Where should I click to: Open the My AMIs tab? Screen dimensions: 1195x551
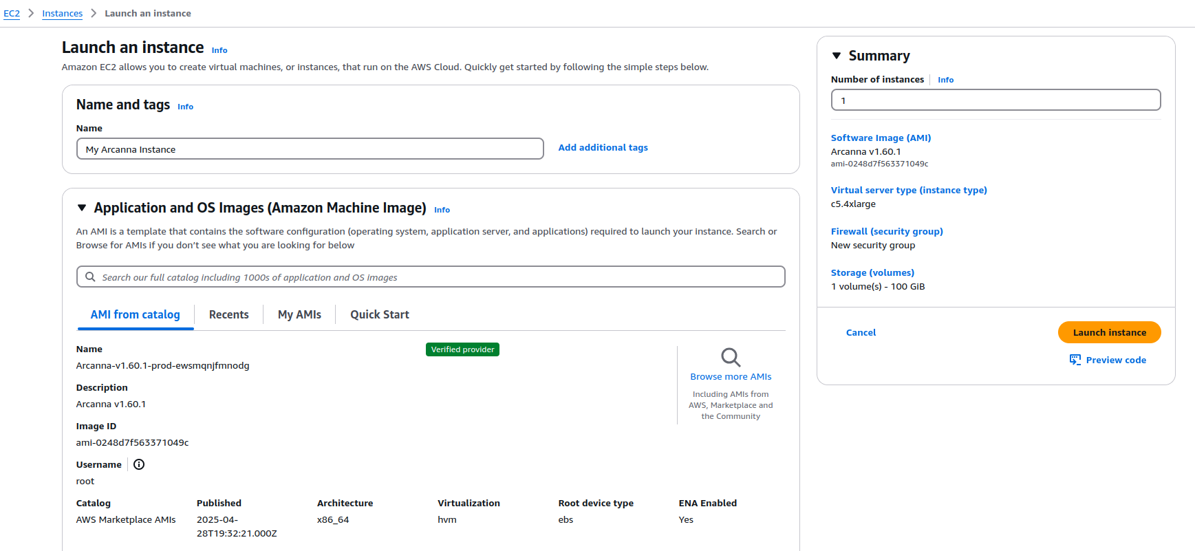click(299, 314)
